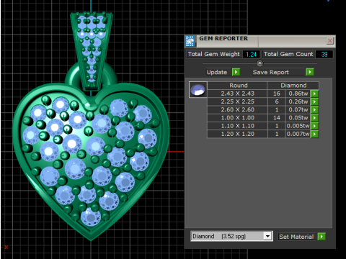Click the green arrow for the 2.60 X 2.60 row
Viewport: 346px width, 259px height.
(314, 109)
